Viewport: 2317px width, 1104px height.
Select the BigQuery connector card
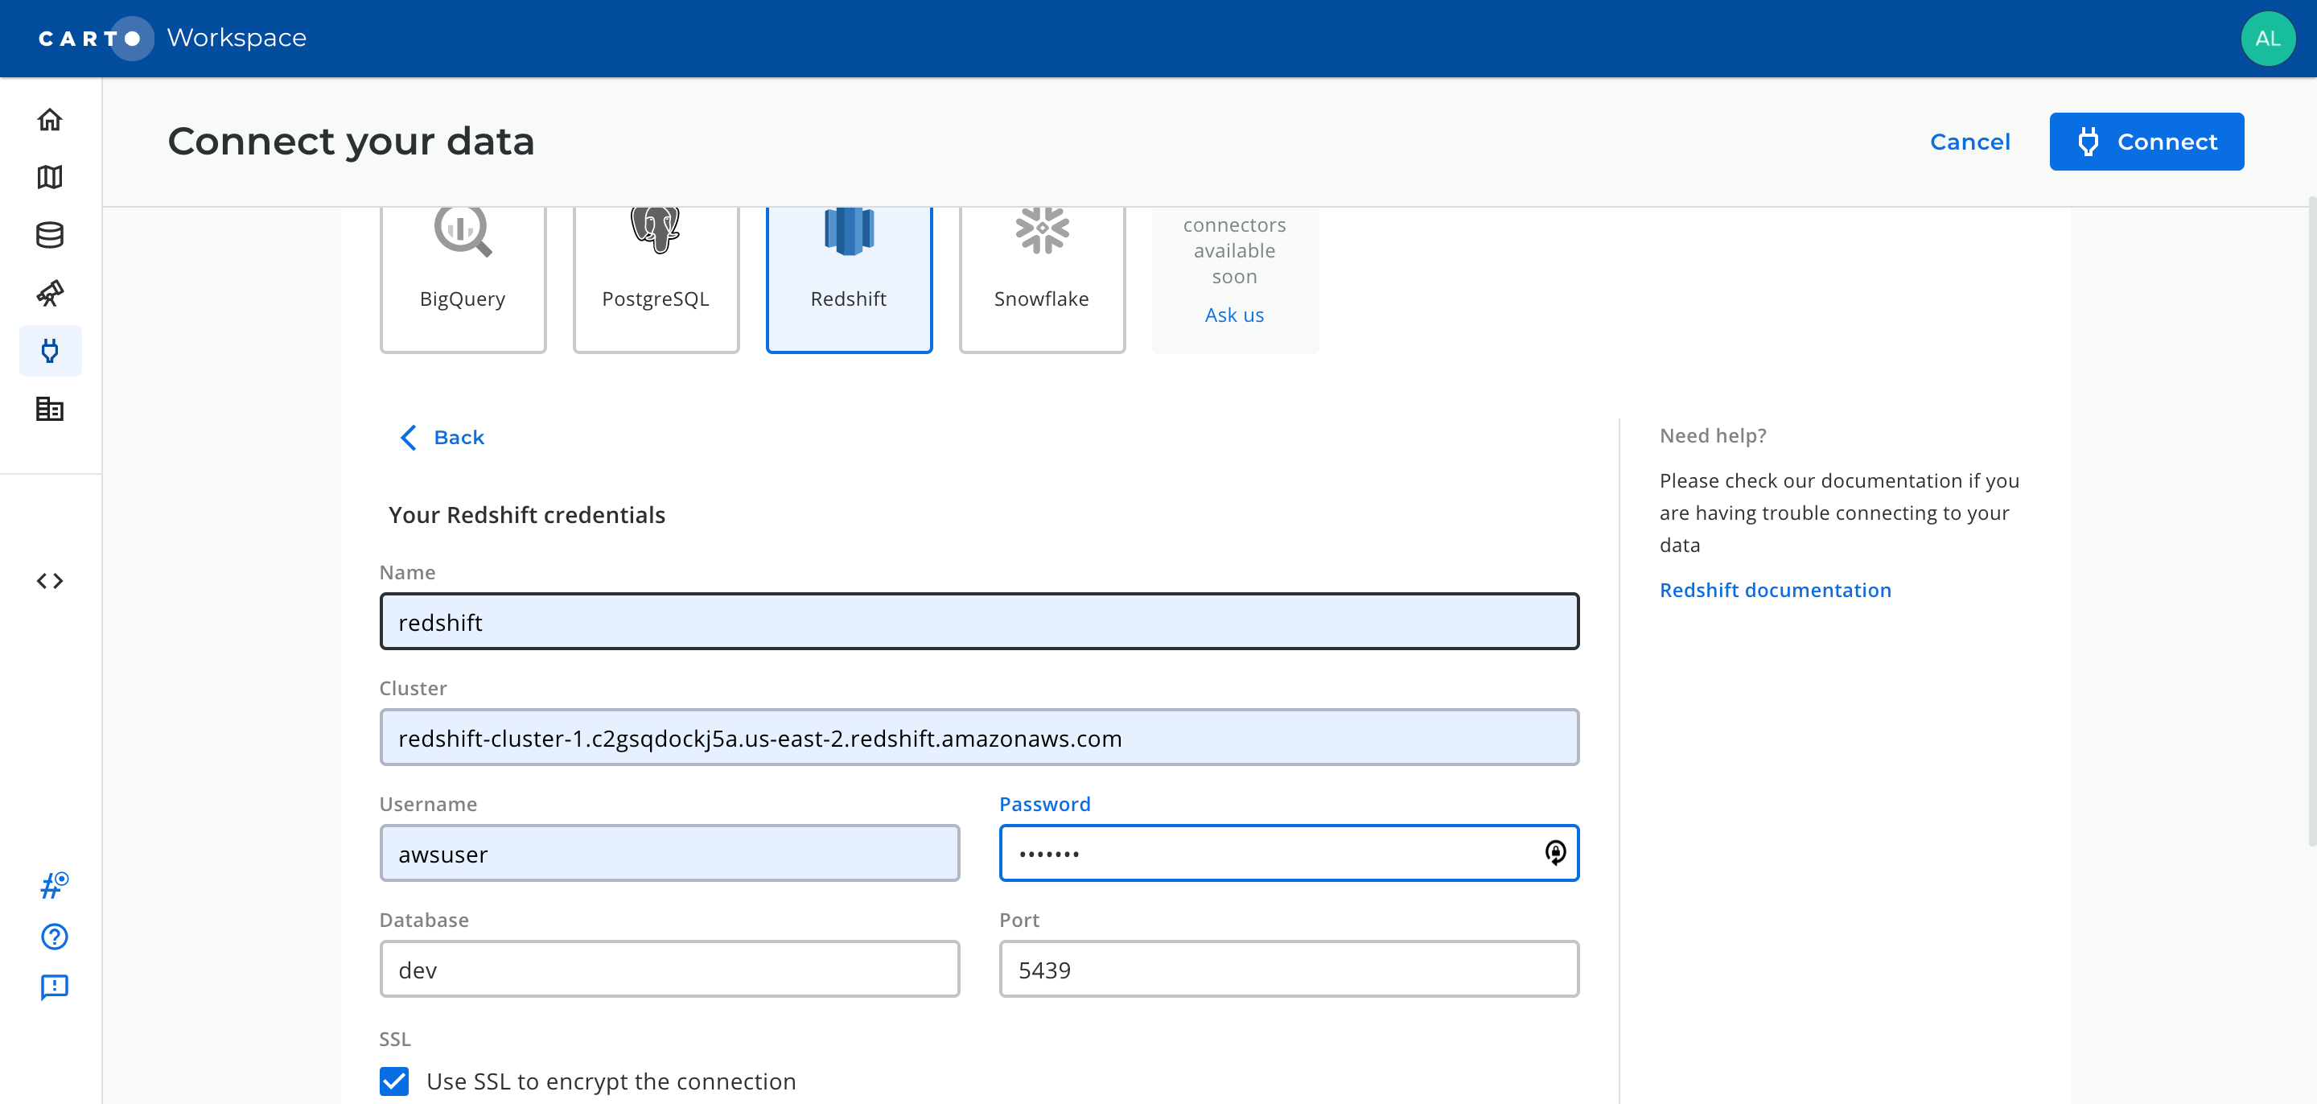pyautogui.click(x=463, y=274)
